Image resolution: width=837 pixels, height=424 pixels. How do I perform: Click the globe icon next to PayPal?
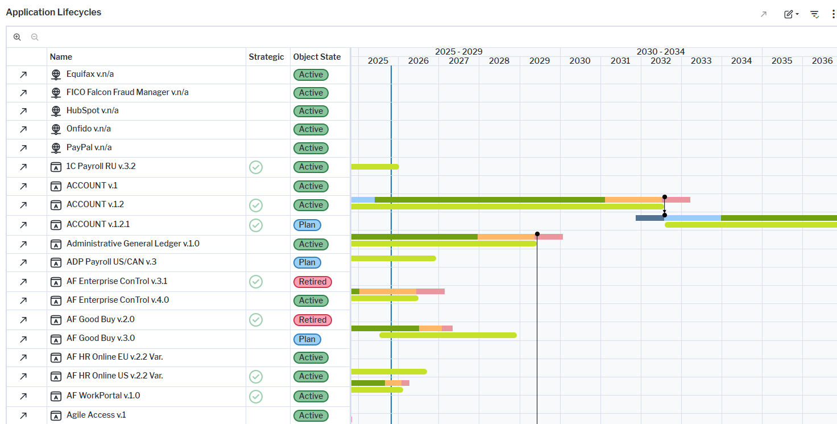pyautogui.click(x=56, y=147)
